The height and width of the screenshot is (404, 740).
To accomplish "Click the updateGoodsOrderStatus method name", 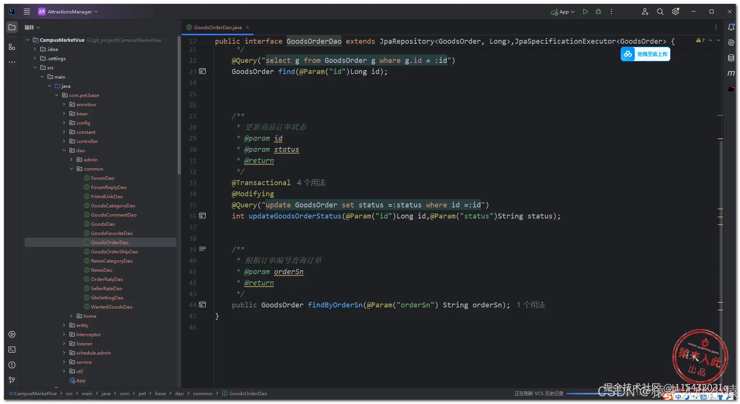I will coord(295,216).
